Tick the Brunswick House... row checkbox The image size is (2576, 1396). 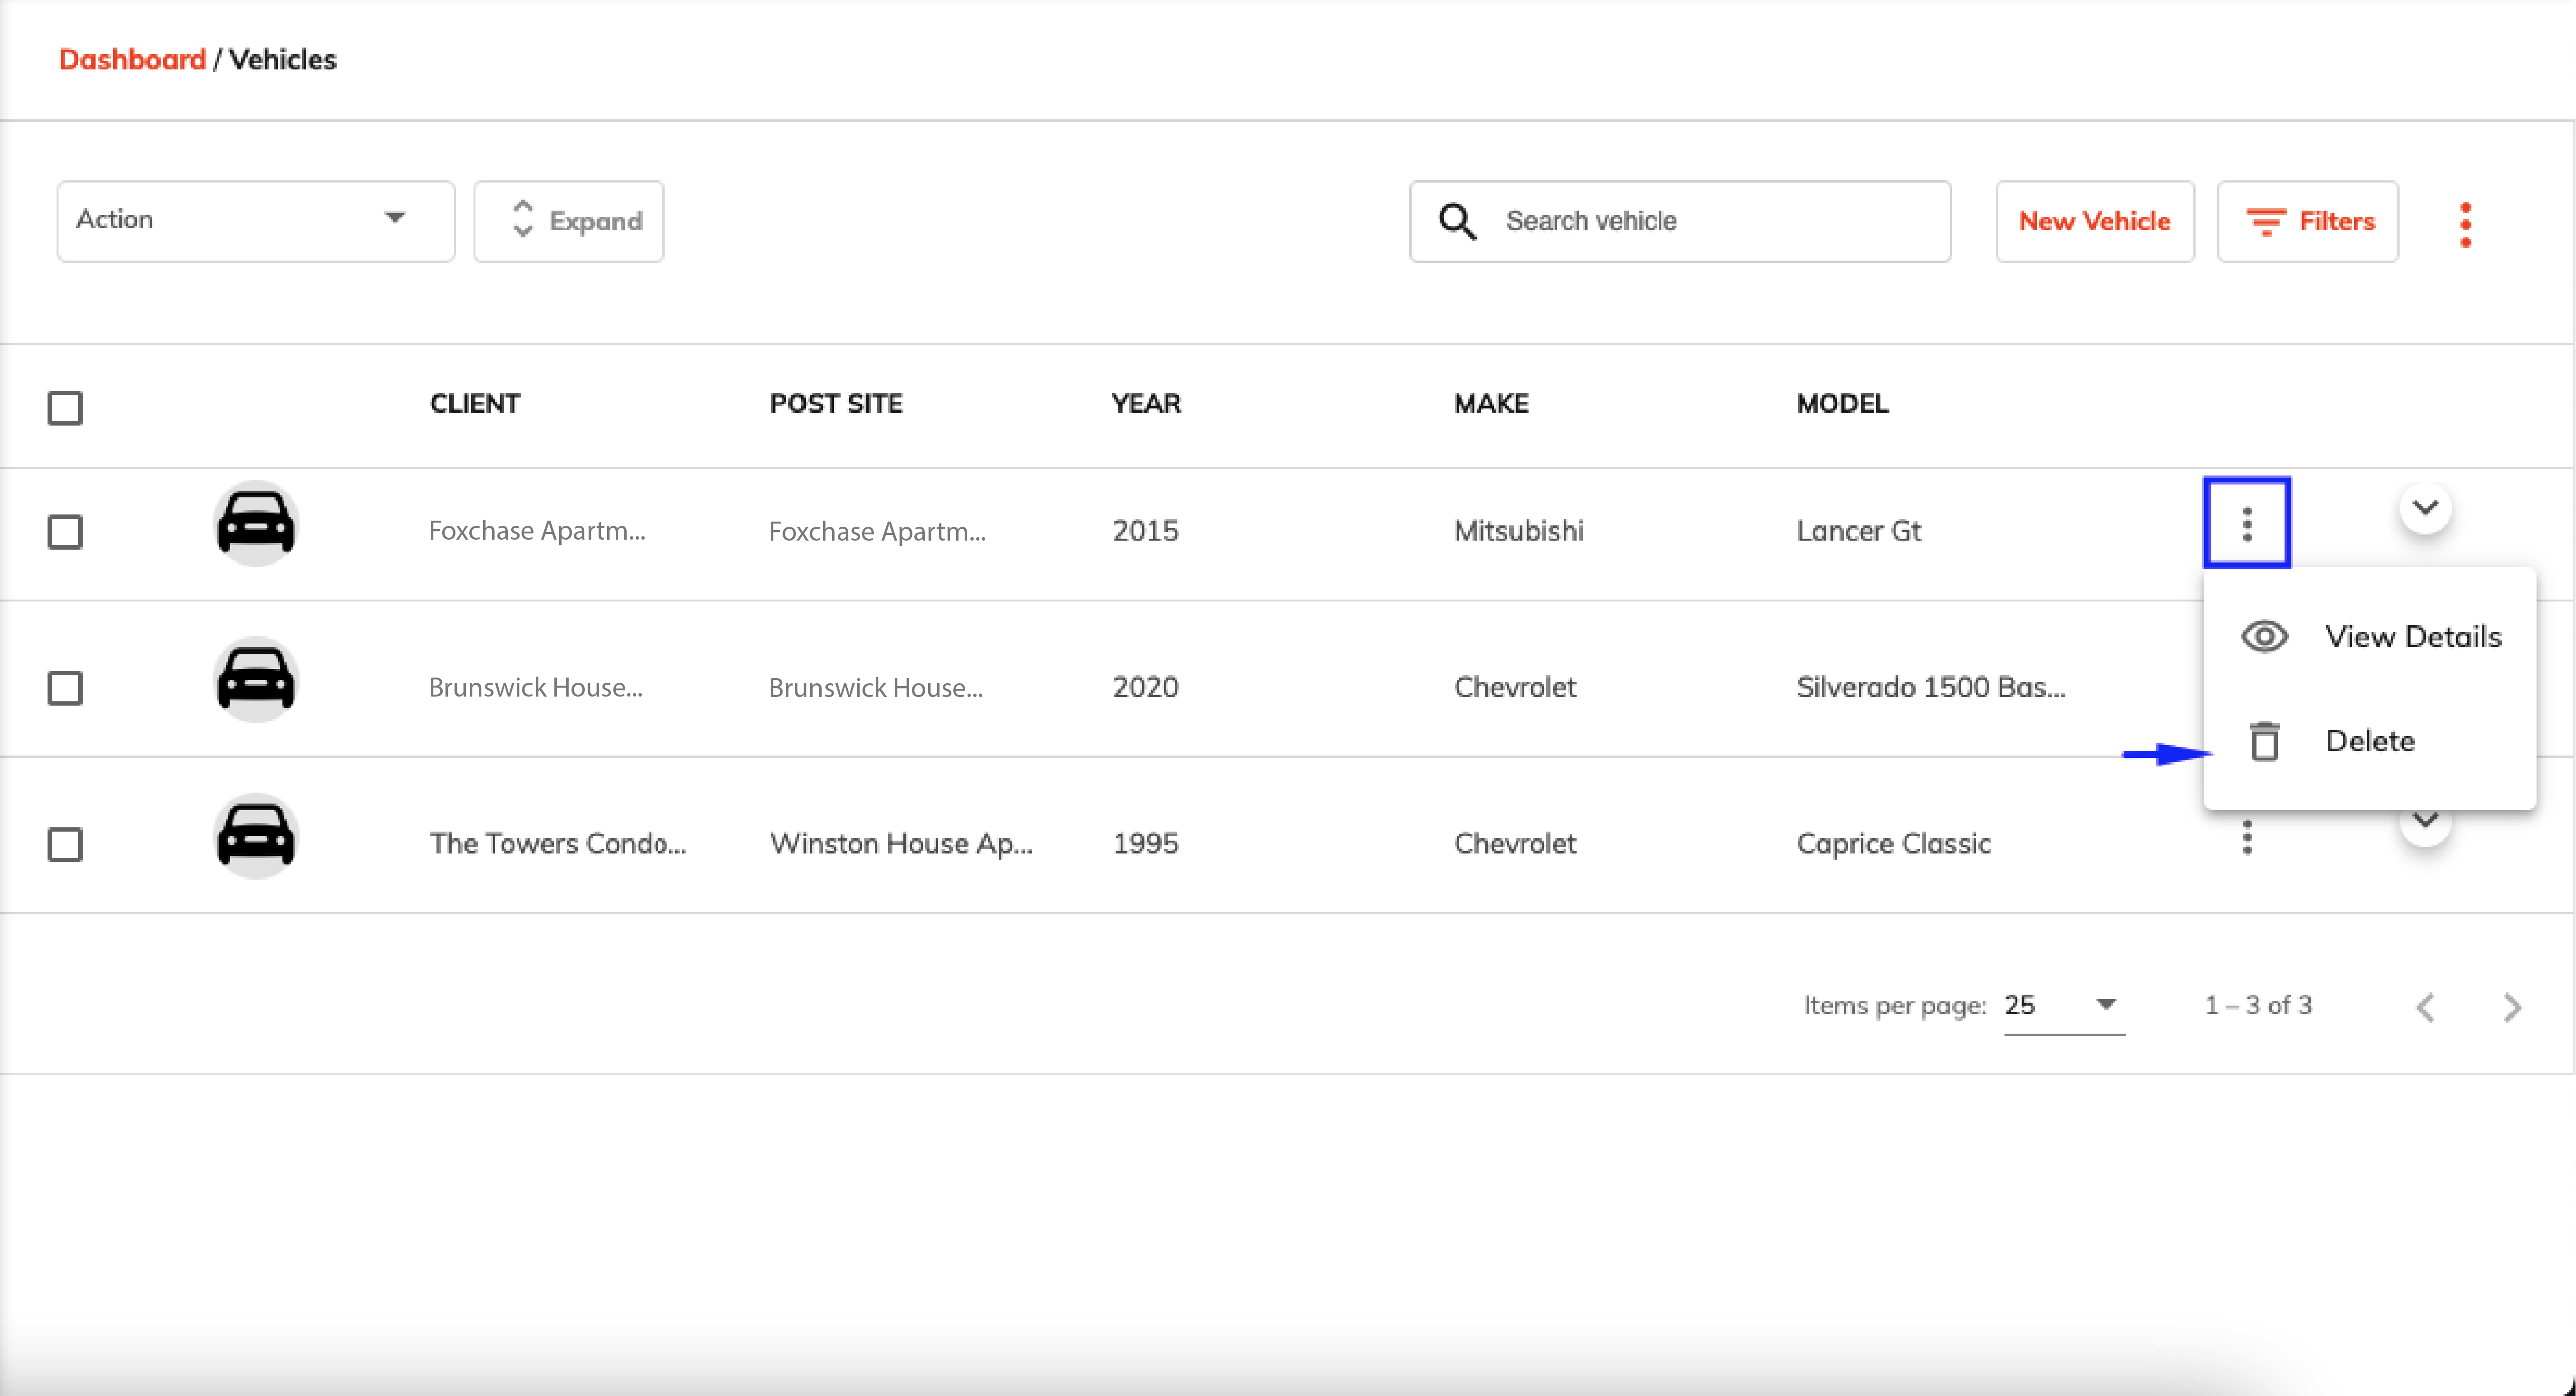[65, 687]
